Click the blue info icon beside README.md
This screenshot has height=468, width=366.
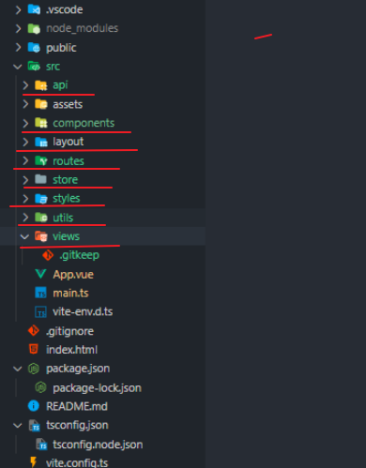click(x=34, y=406)
